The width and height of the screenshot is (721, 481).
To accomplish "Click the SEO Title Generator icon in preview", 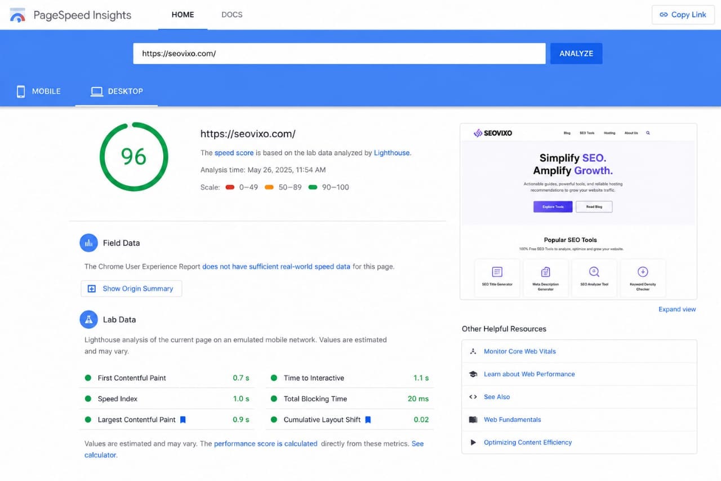I will [x=497, y=272].
